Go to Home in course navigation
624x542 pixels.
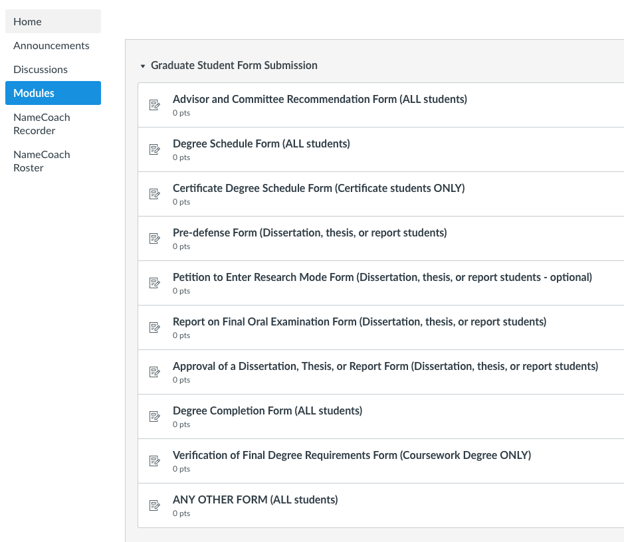pyautogui.click(x=53, y=21)
